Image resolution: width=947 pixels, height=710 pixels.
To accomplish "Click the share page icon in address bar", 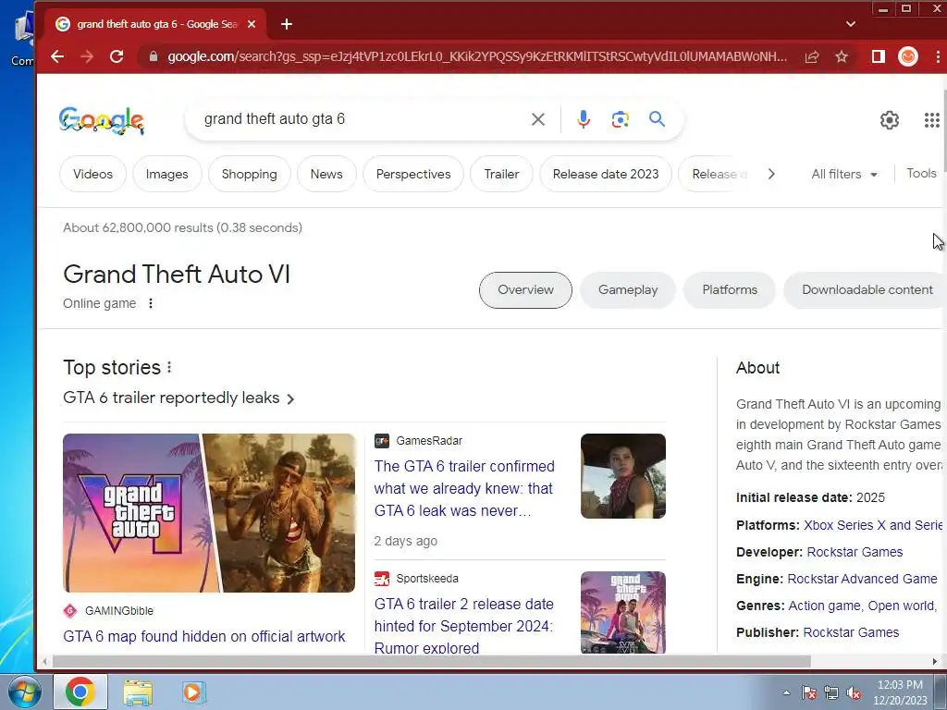I will coord(812,56).
